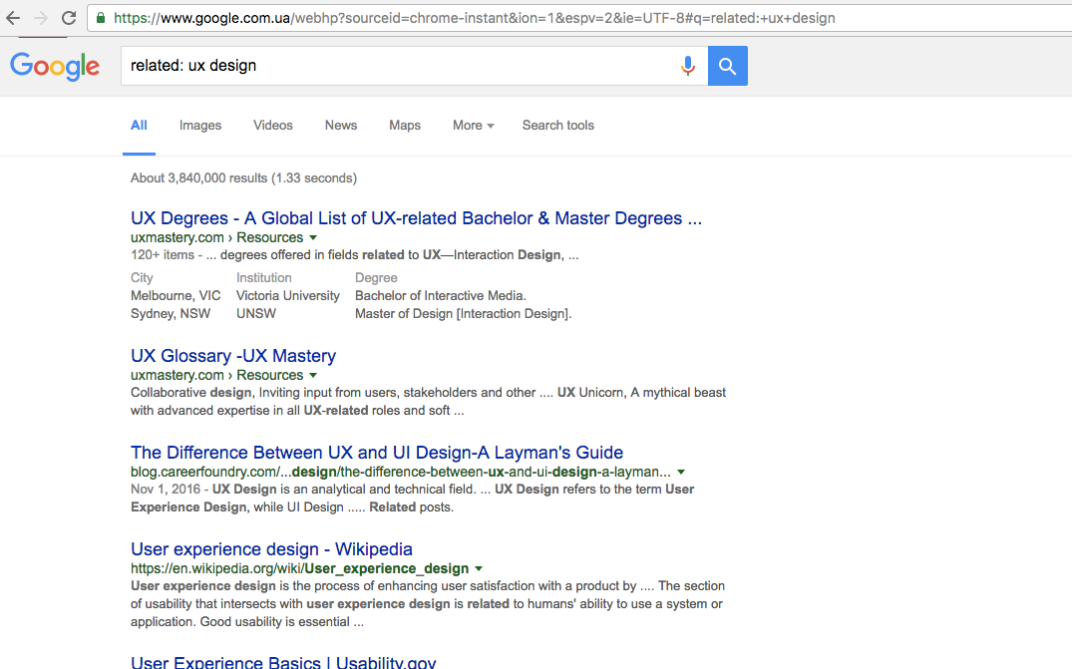
Task: Click the browser forward arrow
Action: tap(40, 18)
